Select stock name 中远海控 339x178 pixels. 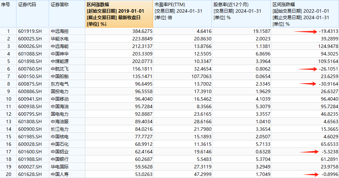coord(60,31)
